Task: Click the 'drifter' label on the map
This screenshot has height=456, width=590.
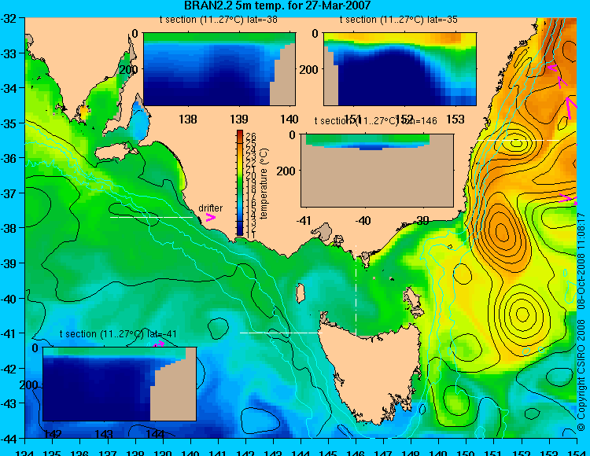Action: coord(210,208)
